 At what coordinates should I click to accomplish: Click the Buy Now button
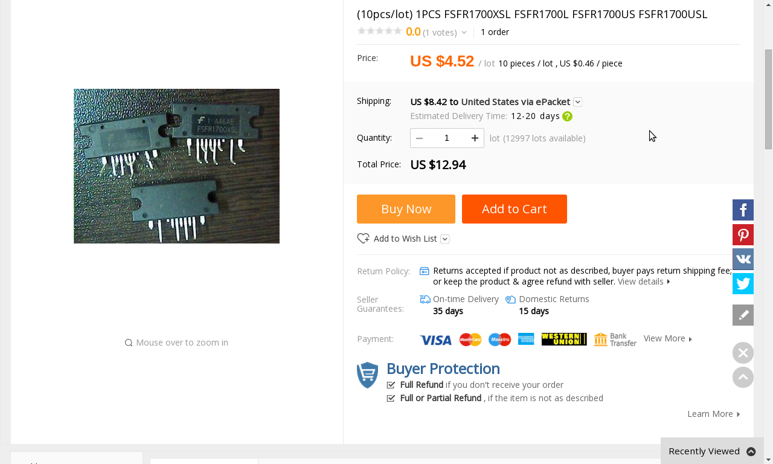pos(406,209)
